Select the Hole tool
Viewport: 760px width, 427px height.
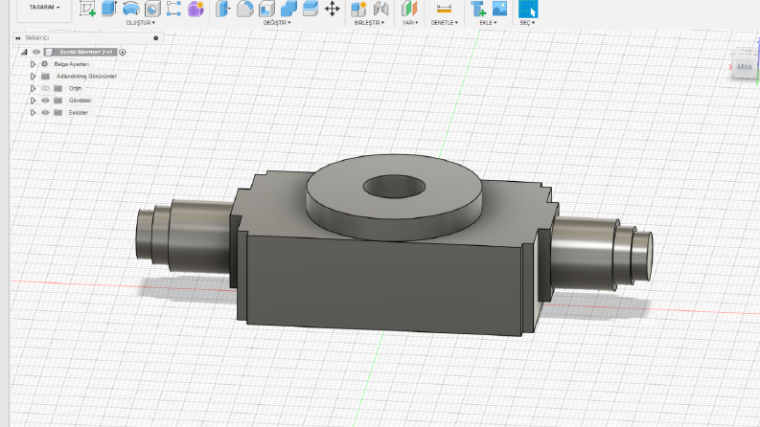coord(152,9)
